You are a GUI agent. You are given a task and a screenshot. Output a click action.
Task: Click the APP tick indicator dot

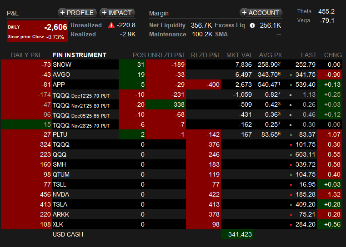[x=291, y=85]
